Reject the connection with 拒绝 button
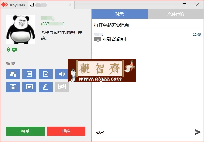 (66, 131)
